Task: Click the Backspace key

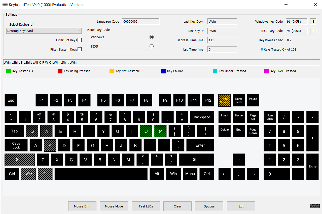Action: (x=202, y=117)
